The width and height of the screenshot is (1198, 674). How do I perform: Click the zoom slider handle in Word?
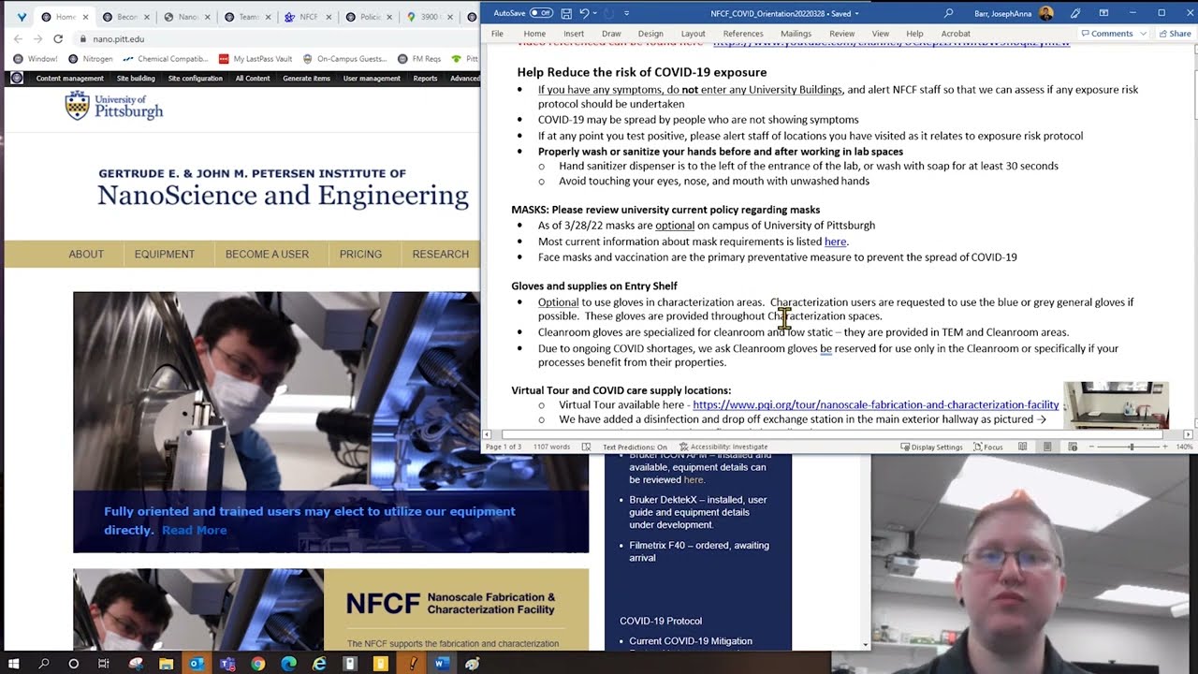pos(1132,447)
